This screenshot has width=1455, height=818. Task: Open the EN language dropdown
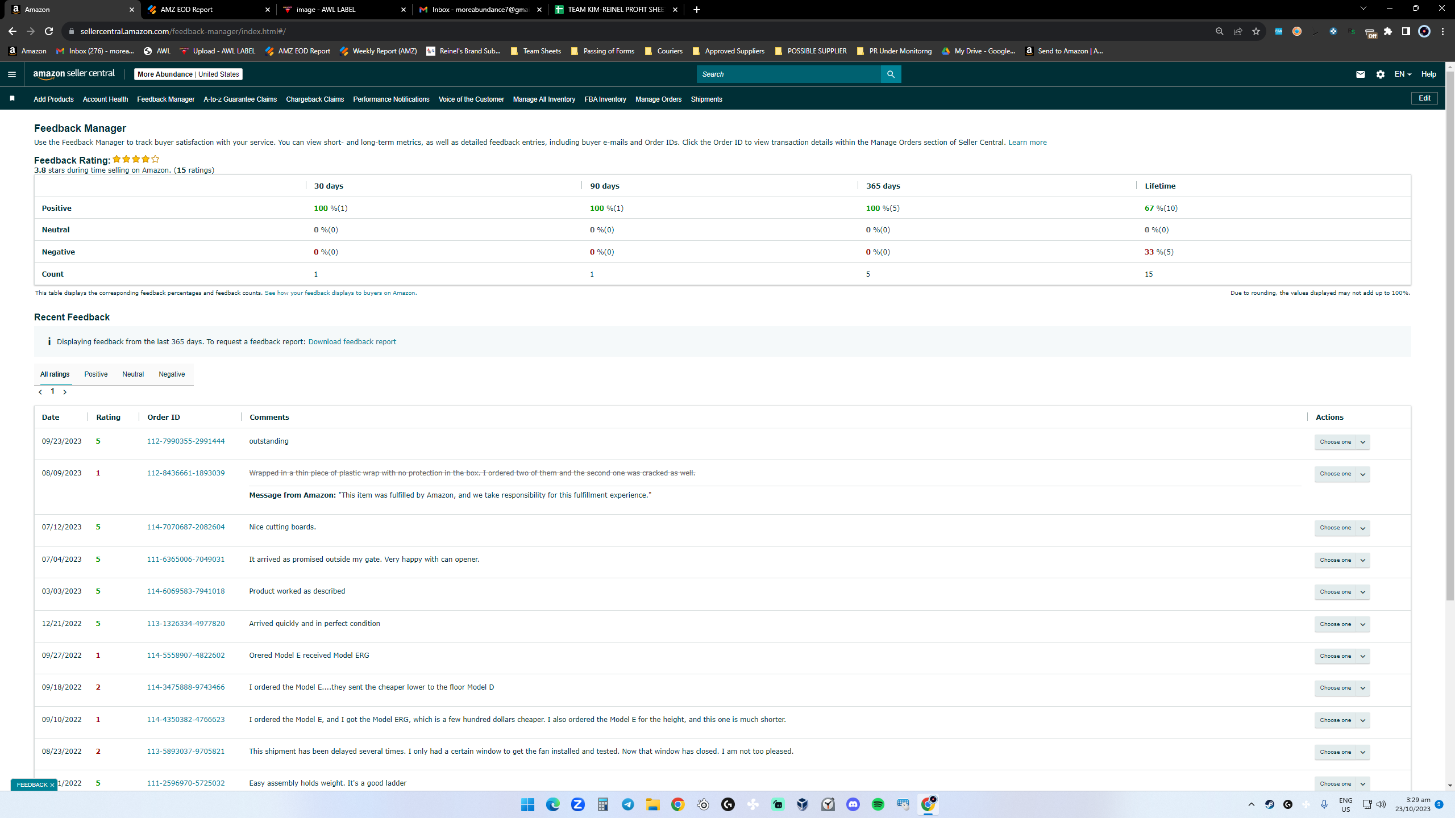coord(1403,74)
